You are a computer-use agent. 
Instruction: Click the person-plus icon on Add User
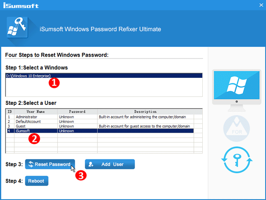91,164
